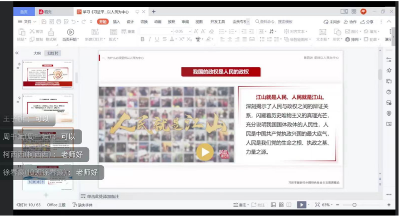Open the 动画 ribbon tab
This screenshot has width=399, height=216.
click(158, 22)
